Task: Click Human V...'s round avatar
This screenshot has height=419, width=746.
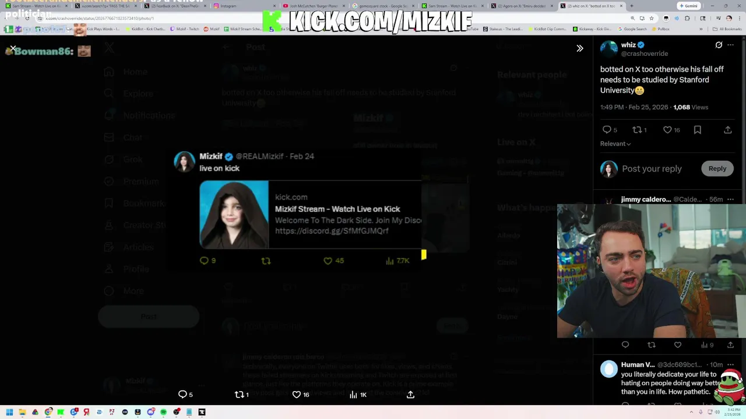Action: (x=609, y=369)
